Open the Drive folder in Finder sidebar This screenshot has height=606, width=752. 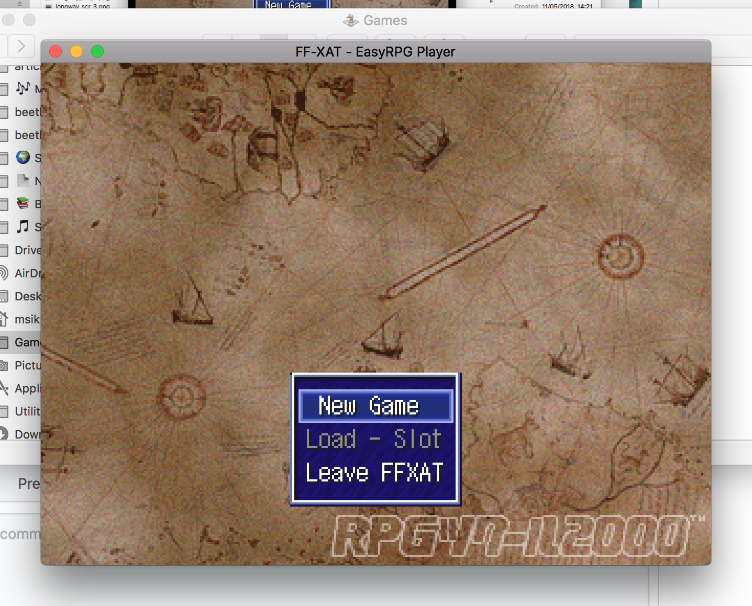(x=21, y=250)
